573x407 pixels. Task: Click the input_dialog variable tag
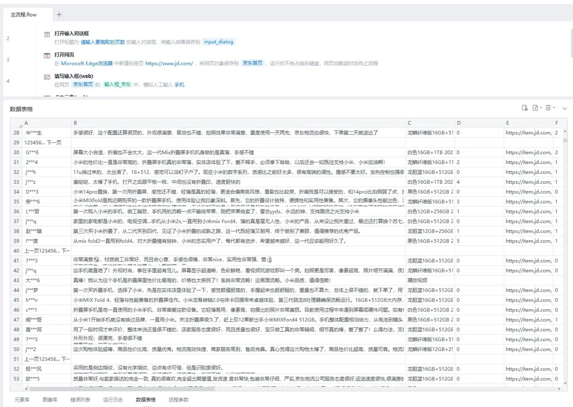pyautogui.click(x=219, y=42)
